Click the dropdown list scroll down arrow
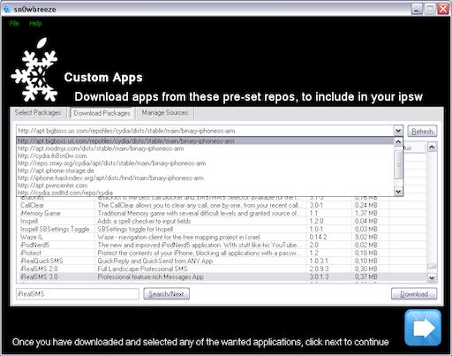Screen dimensions: 452x356 tap(398, 192)
